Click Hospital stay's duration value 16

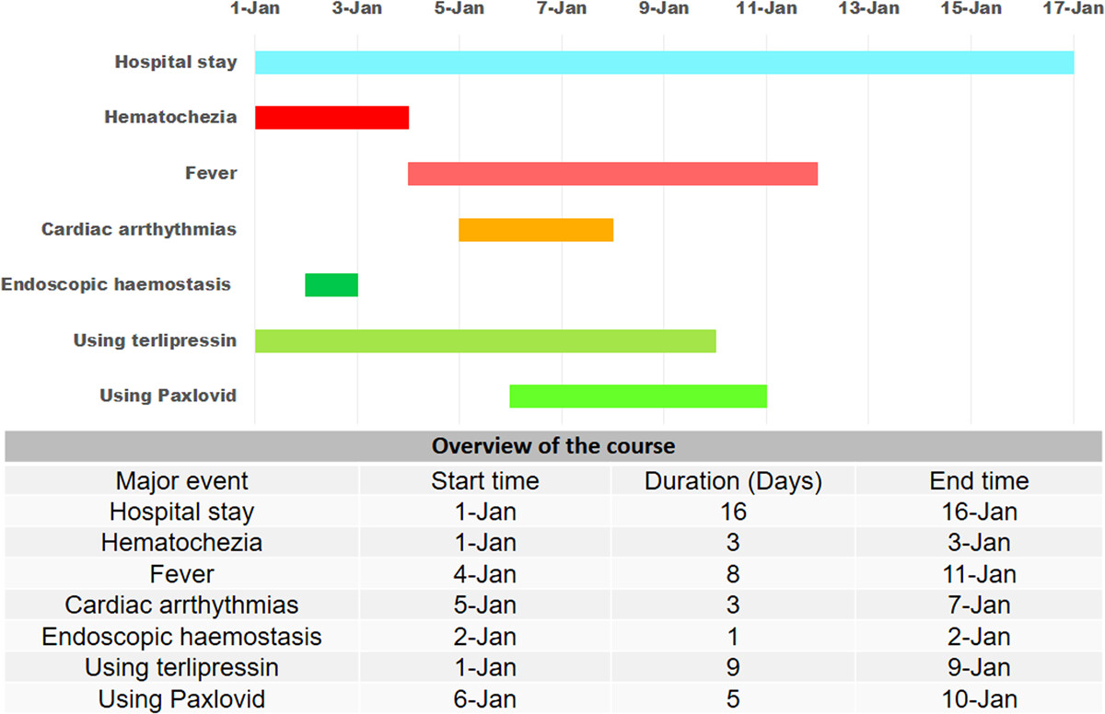point(733,512)
